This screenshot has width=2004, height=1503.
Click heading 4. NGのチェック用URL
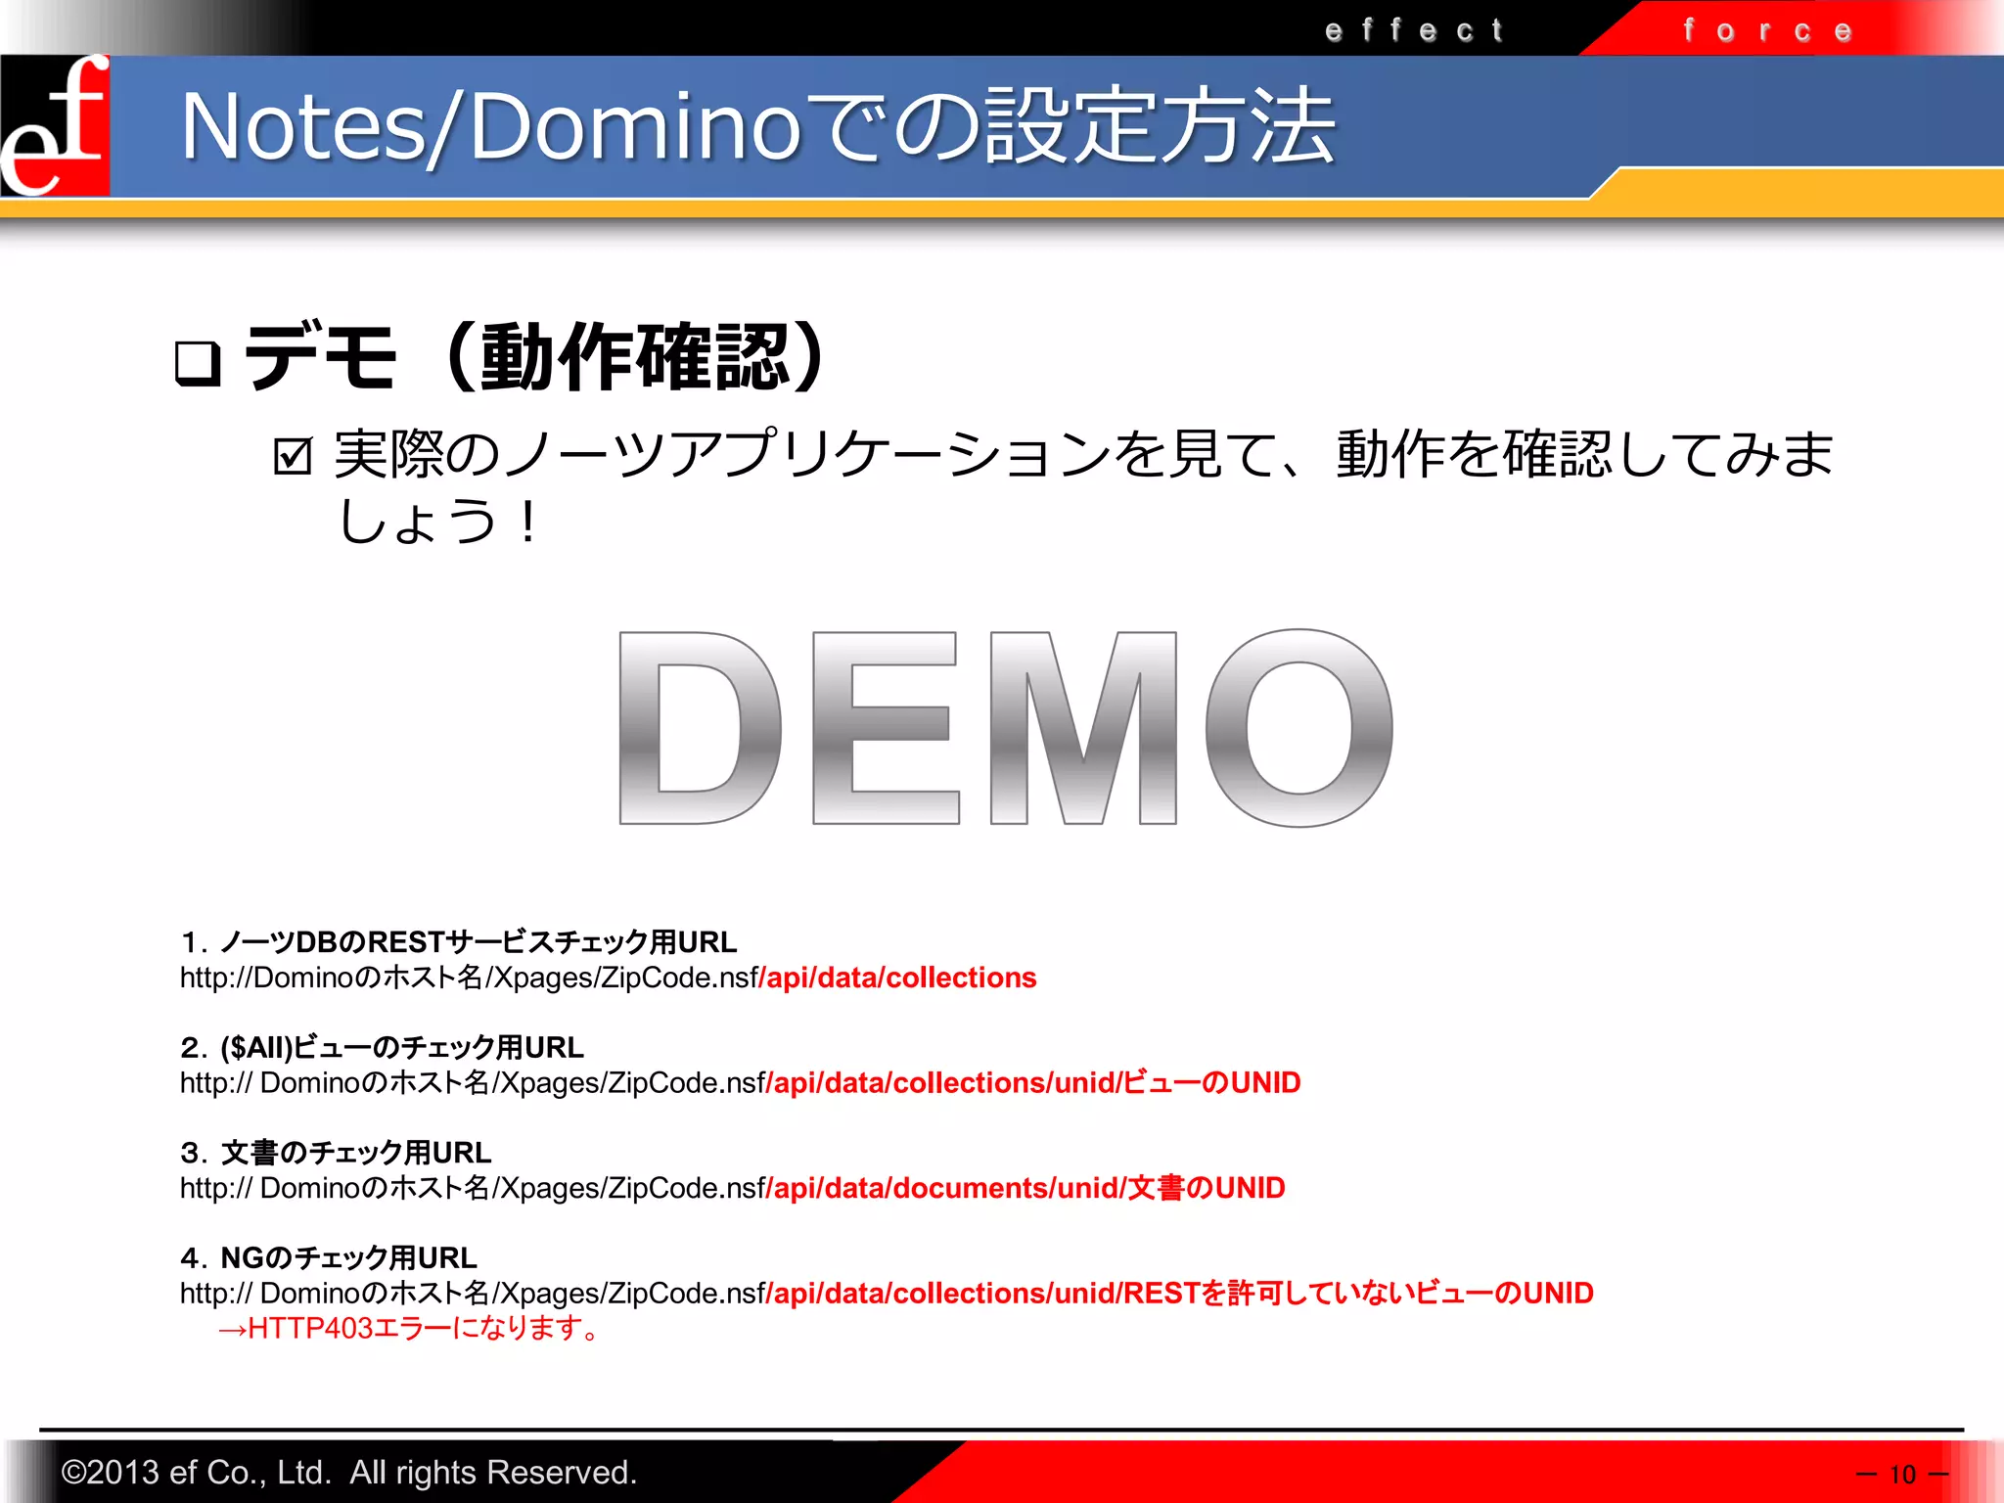[329, 1257]
